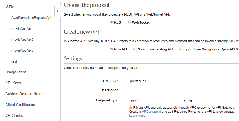The width and height of the screenshot is (239, 121).
Task: Click the Description input field
Action: pyautogui.click(x=158, y=91)
